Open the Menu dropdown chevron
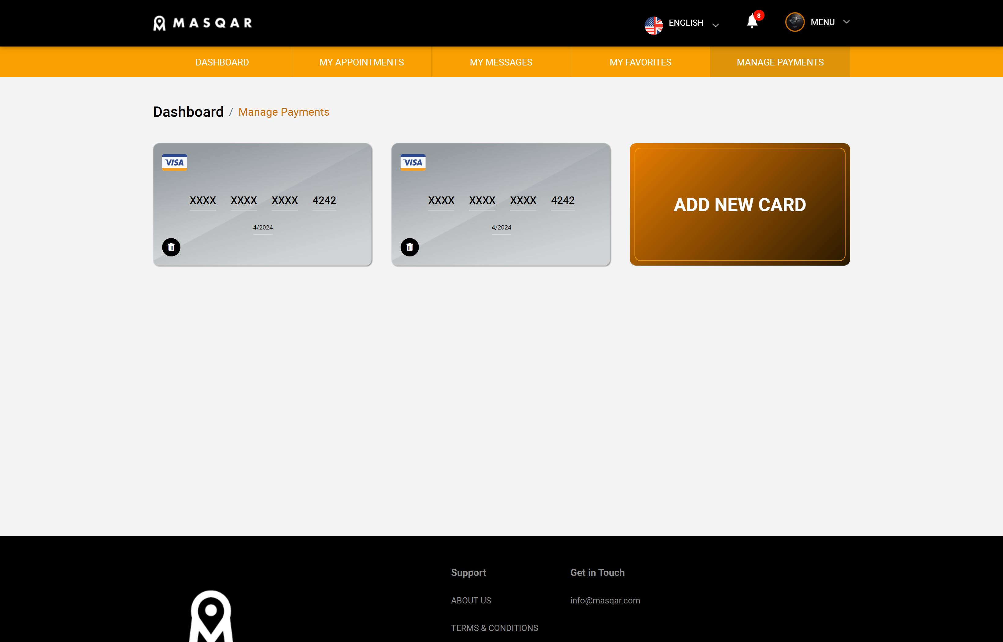Image resolution: width=1003 pixels, height=642 pixels. click(x=846, y=22)
